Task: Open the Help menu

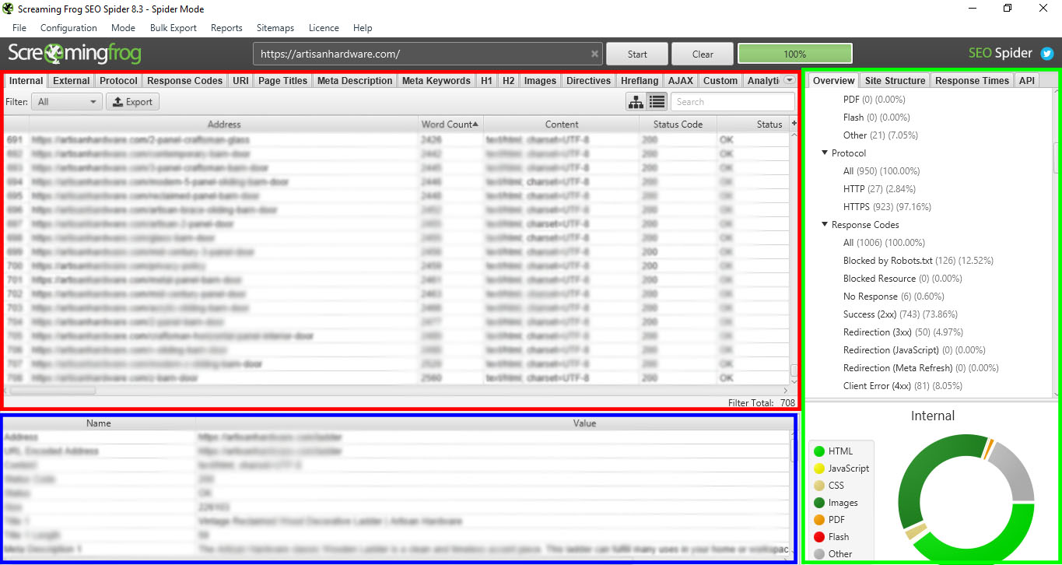Action: click(363, 28)
